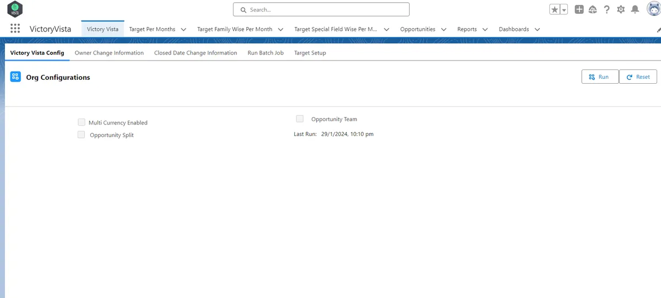Open the Global Actions plus icon
The image size is (661, 298).
579,9
